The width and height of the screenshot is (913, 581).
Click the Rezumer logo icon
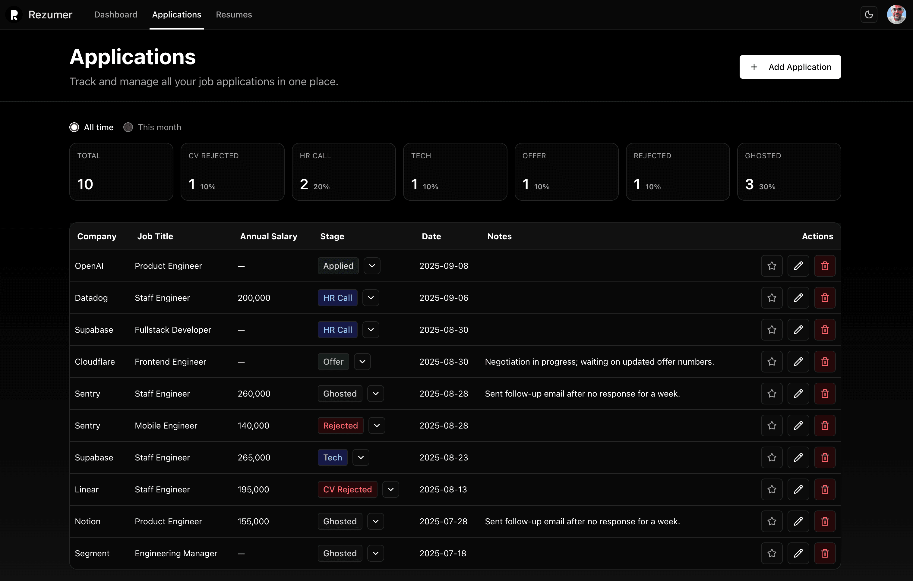click(14, 14)
